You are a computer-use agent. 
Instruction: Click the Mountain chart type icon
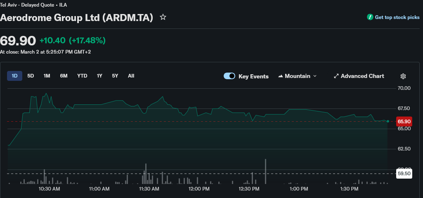coord(281,76)
